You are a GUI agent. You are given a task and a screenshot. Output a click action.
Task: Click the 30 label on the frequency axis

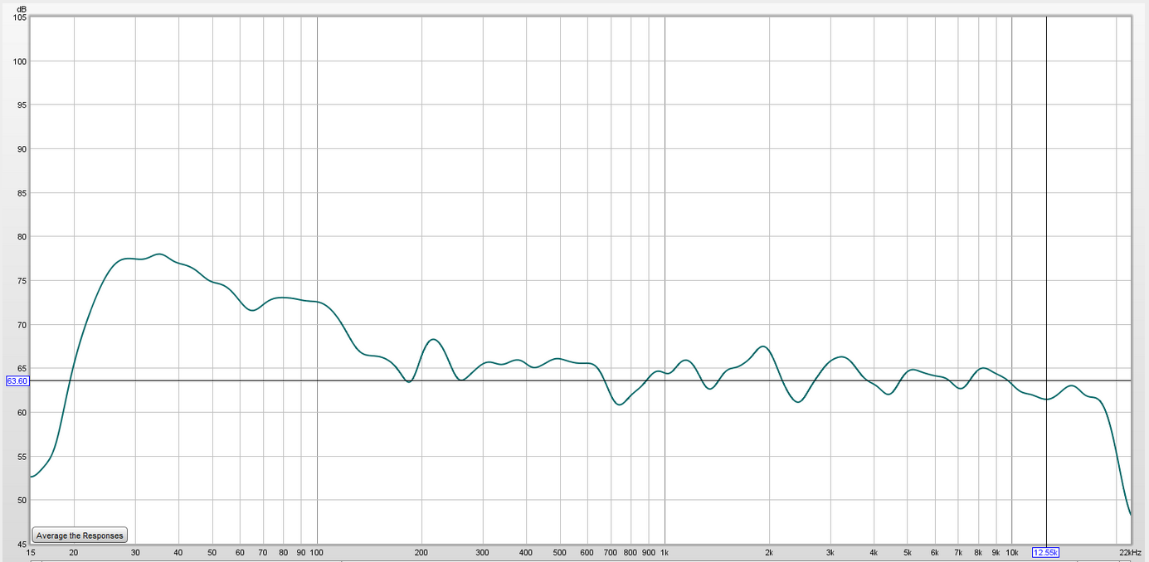(135, 552)
